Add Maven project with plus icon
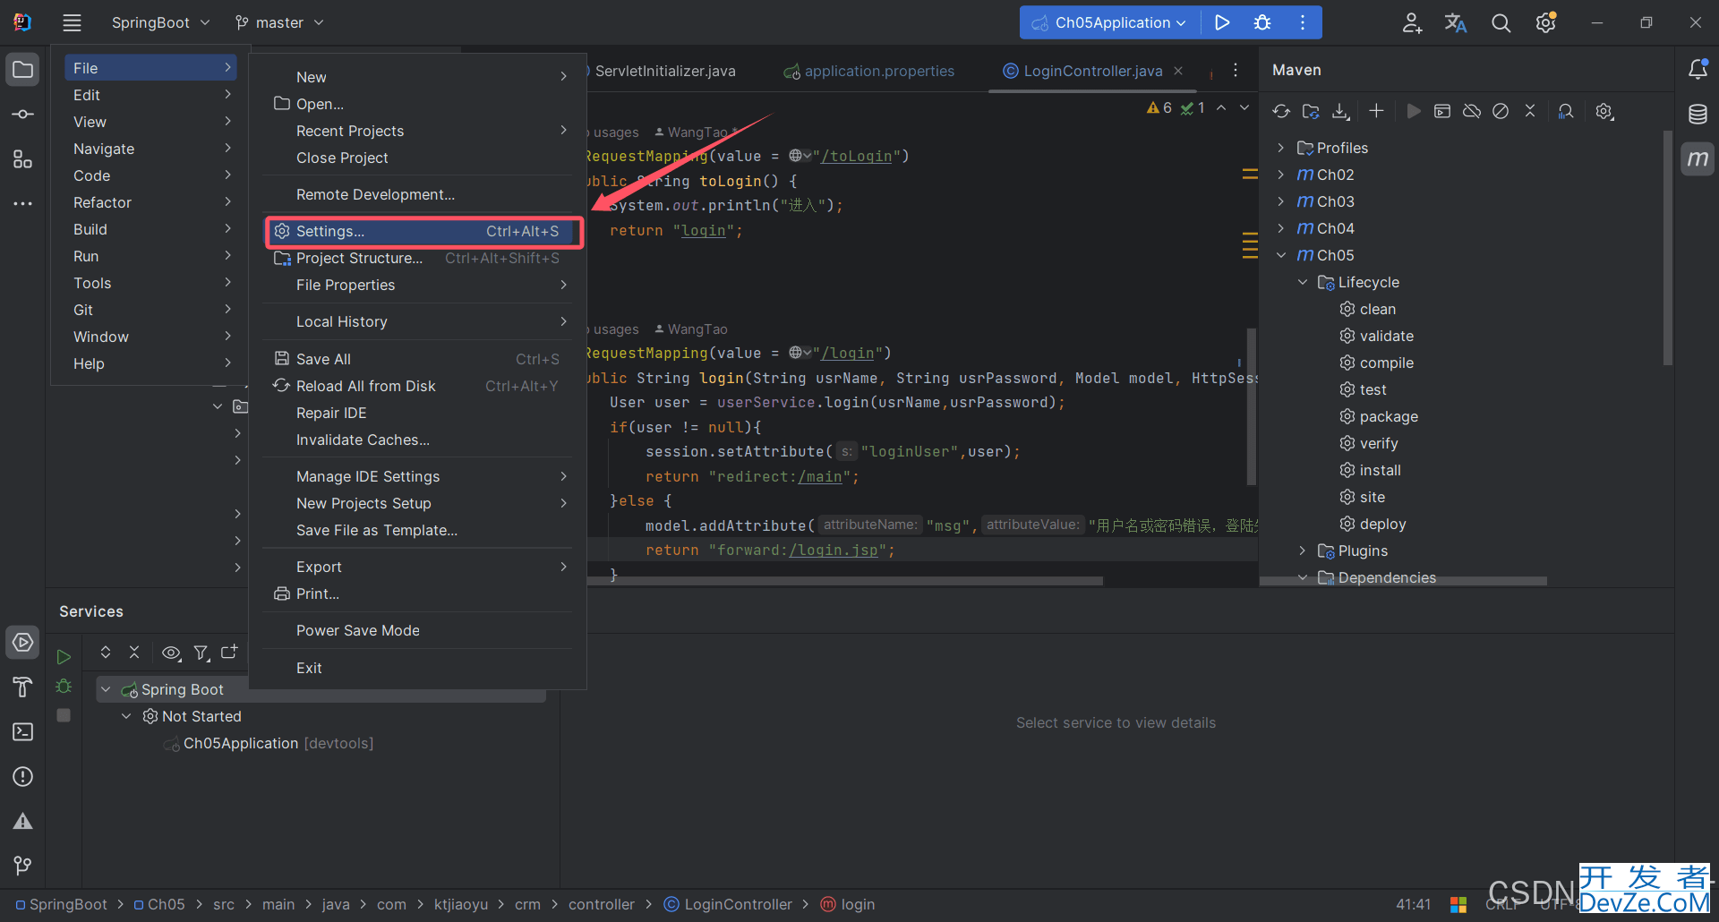Screen dimensions: 1719x922 point(1377,111)
